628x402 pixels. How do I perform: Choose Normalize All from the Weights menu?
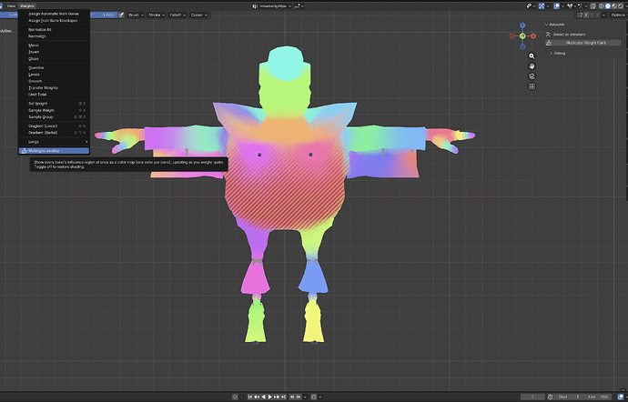click(x=40, y=29)
